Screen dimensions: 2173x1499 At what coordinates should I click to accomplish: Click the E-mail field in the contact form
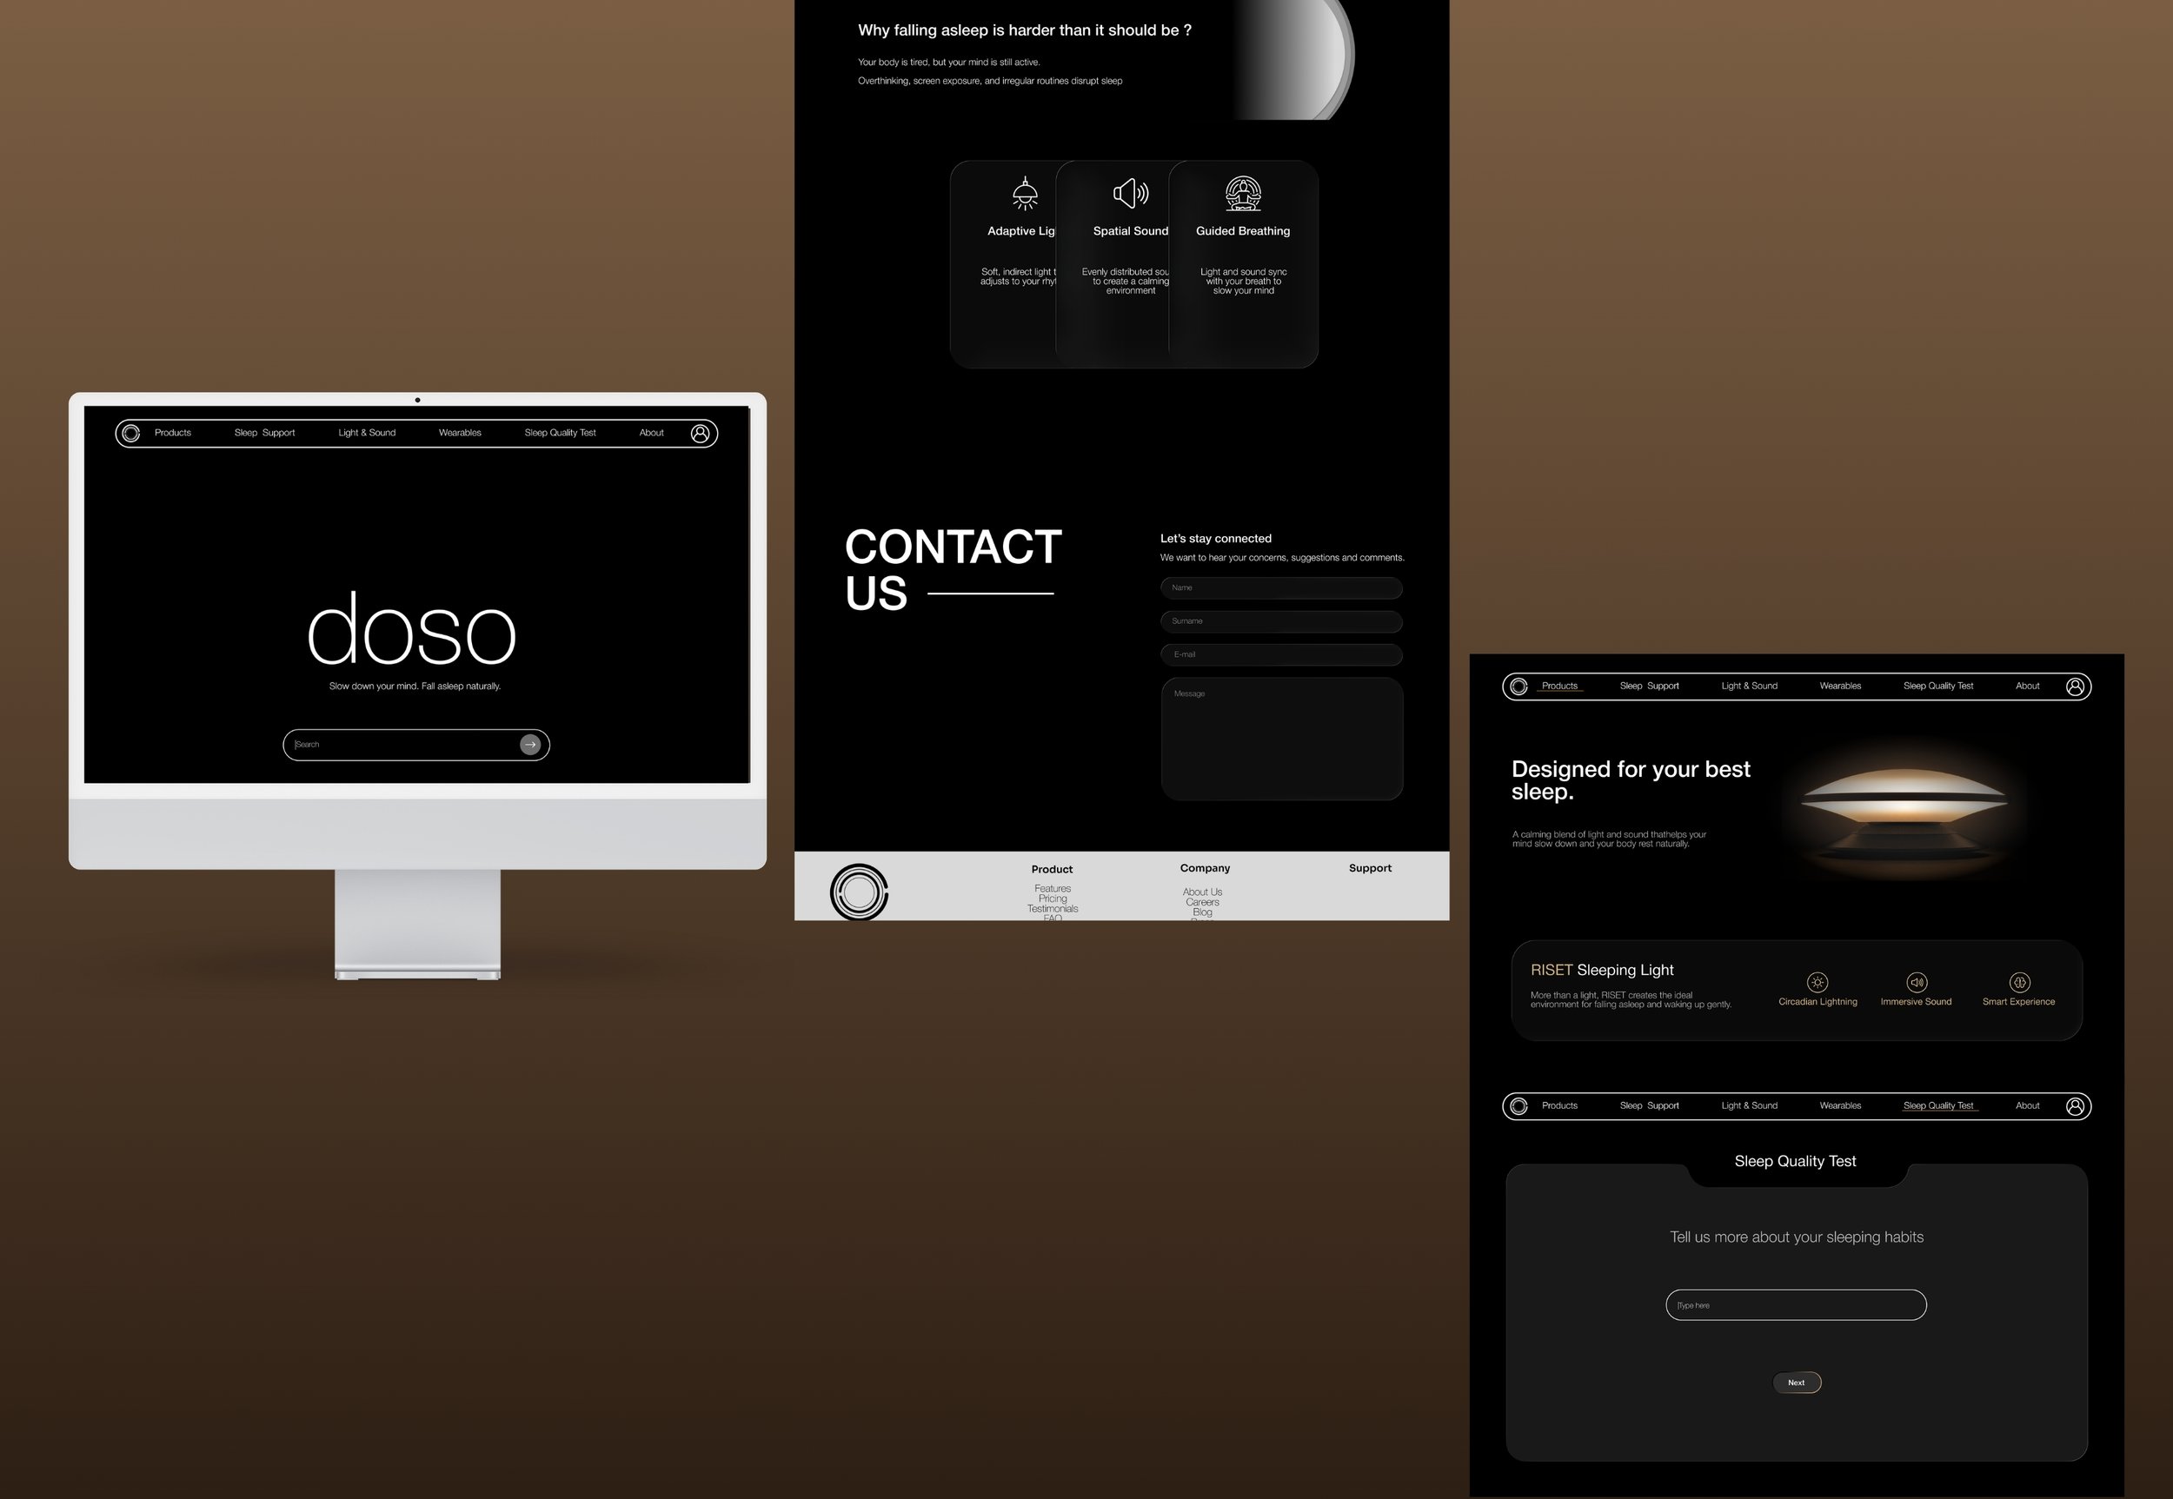1281,654
